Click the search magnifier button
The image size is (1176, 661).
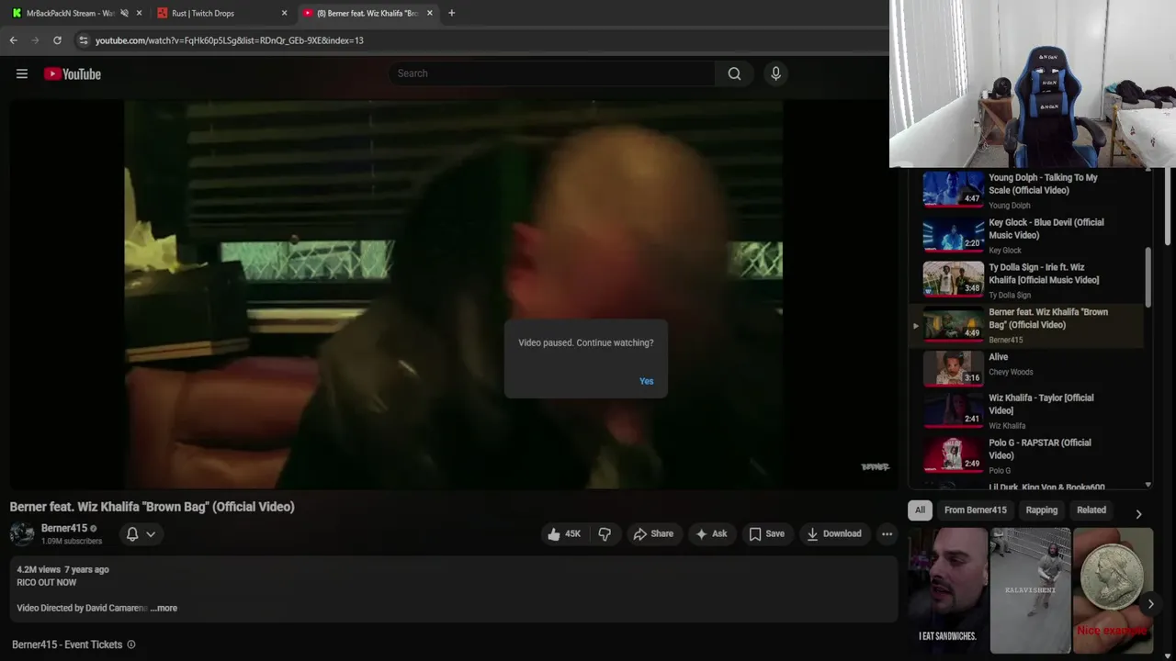pos(734,73)
